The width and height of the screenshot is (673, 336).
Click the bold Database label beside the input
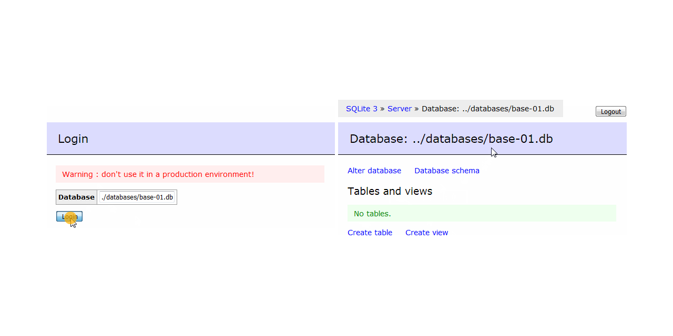click(76, 197)
